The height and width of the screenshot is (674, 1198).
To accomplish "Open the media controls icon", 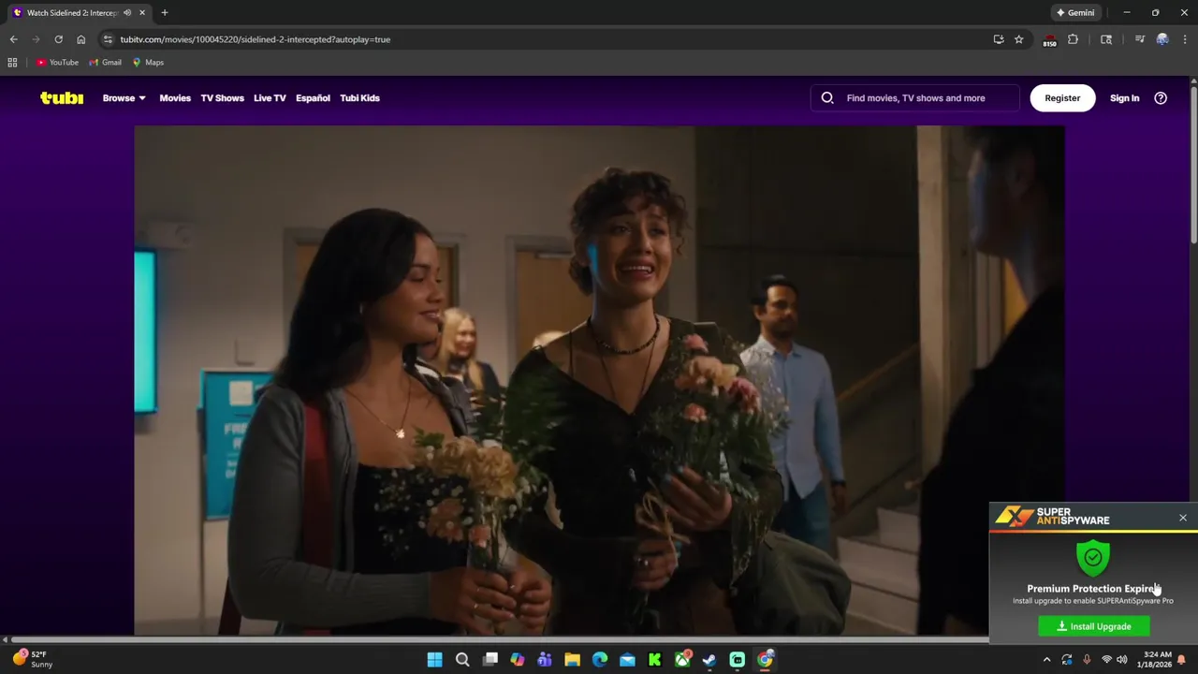I will point(1139,39).
